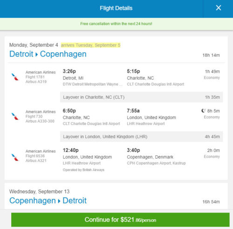Click the Operated by British Airways note
233x229 pixels.
tap(83, 170)
